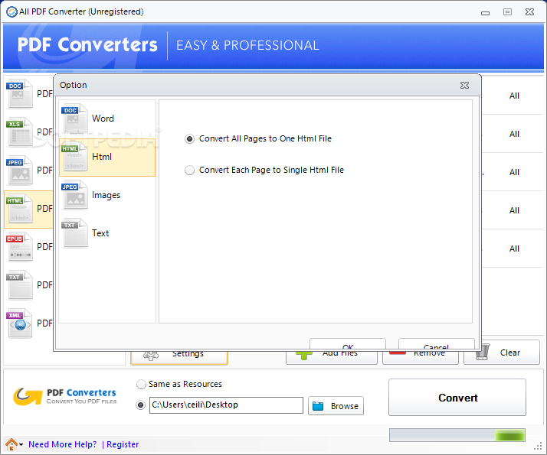Screen dimensions: 547x455
Task: Browse for an output folder
Action: (x=336, y=406)
